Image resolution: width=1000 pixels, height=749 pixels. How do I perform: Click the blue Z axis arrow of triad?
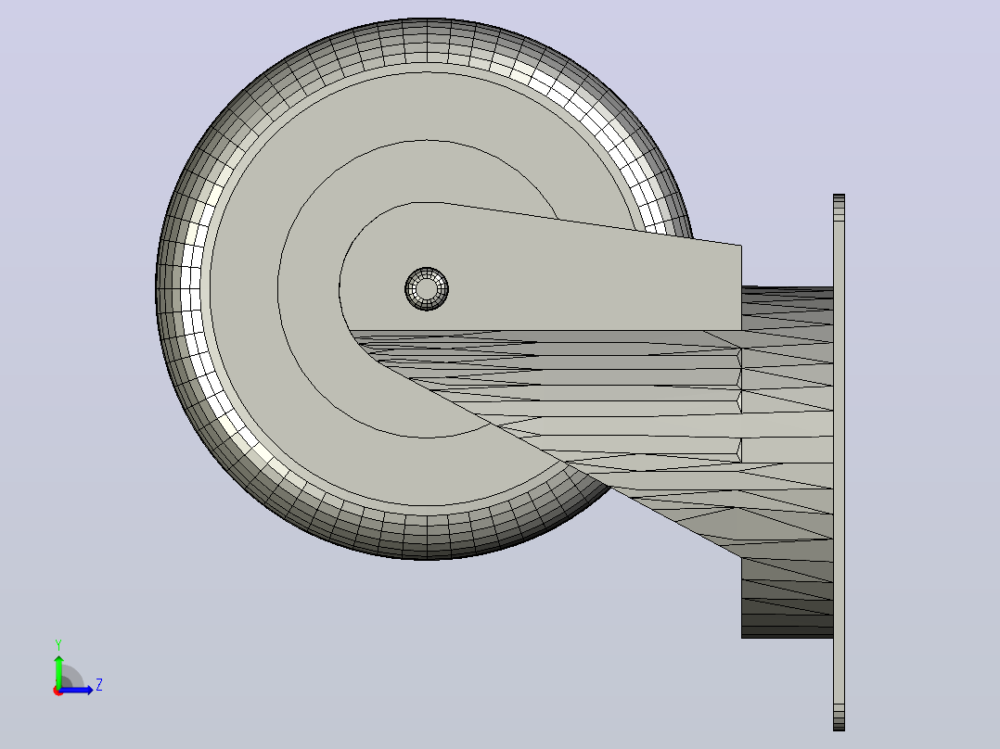[x=76, y=690]
